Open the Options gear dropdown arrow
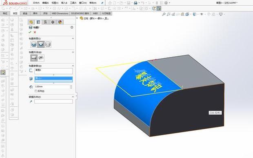This screenshot has height=158, width=253. [169, 3]
